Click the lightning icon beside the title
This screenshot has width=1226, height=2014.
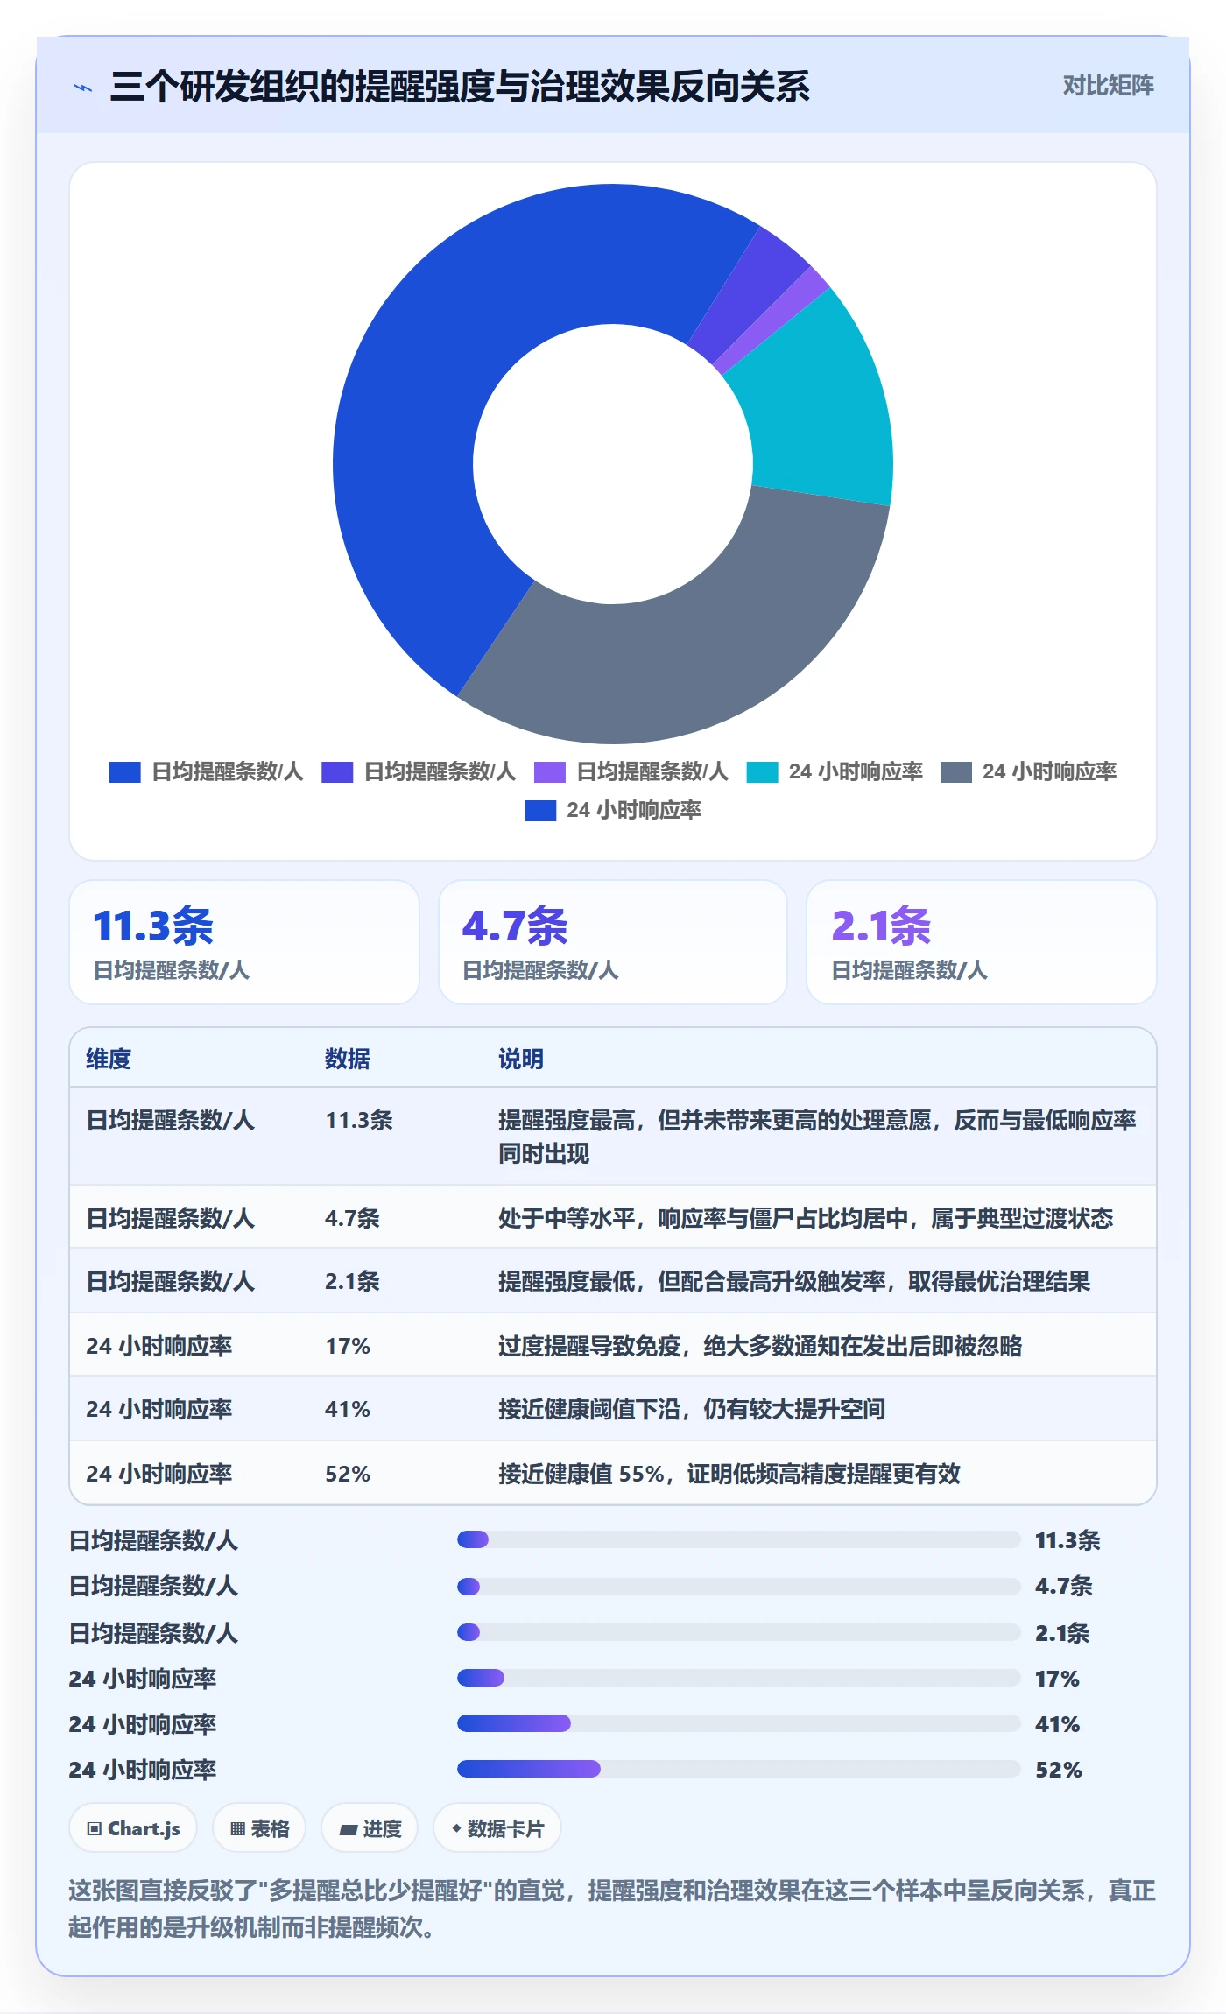83,88
